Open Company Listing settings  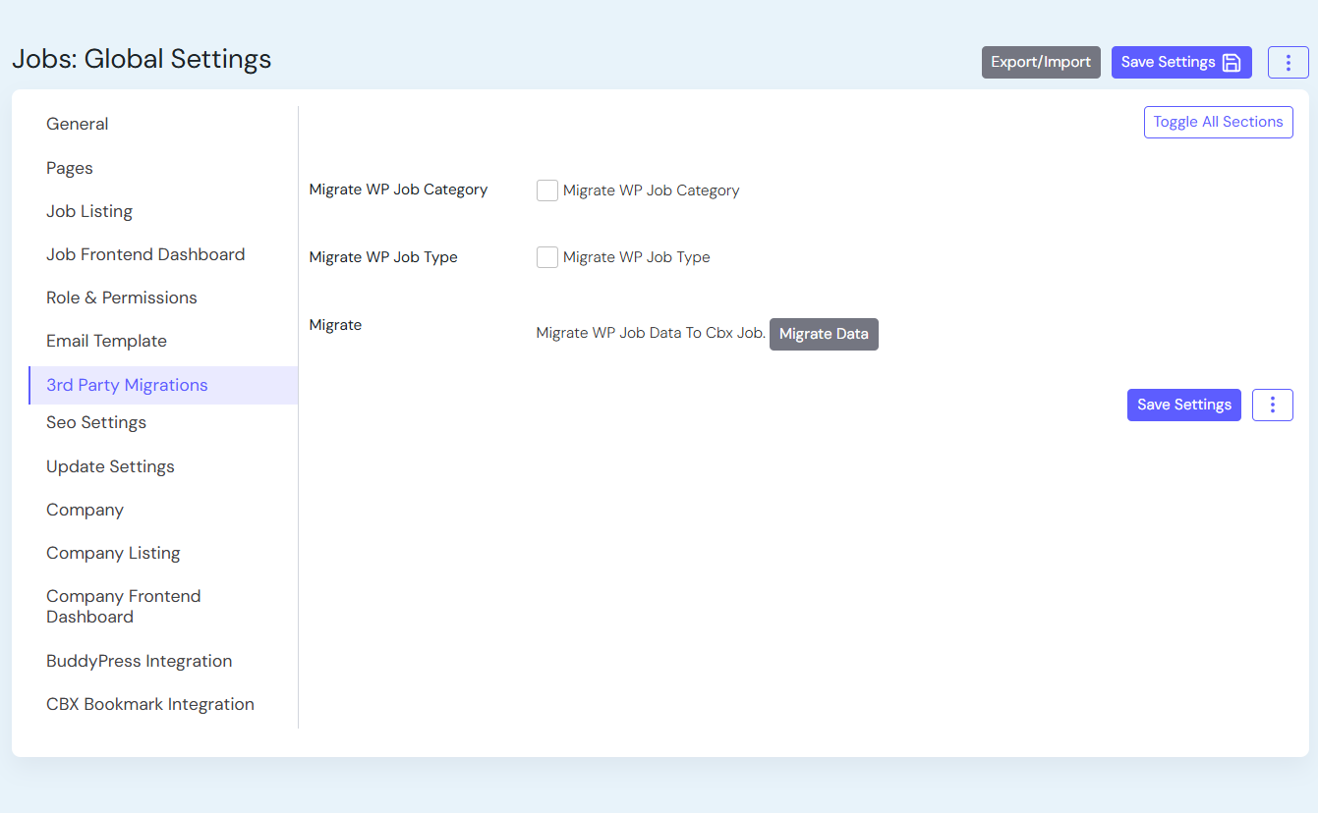point(113,553)
